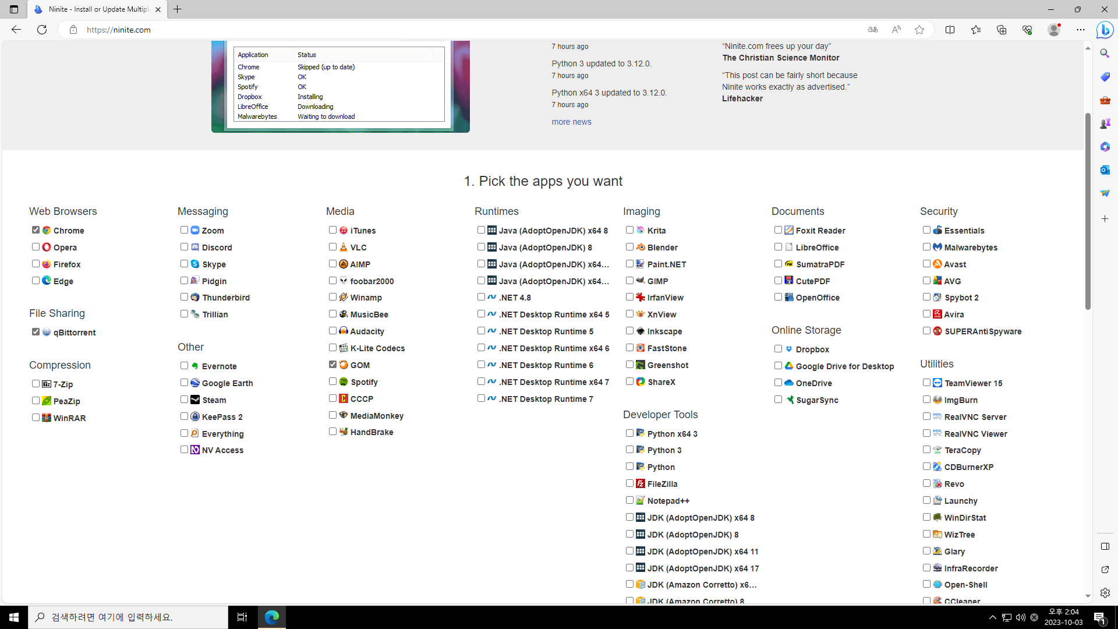Check the LibreOffice checkbox
1118x629 pixels.
point(779,247)
